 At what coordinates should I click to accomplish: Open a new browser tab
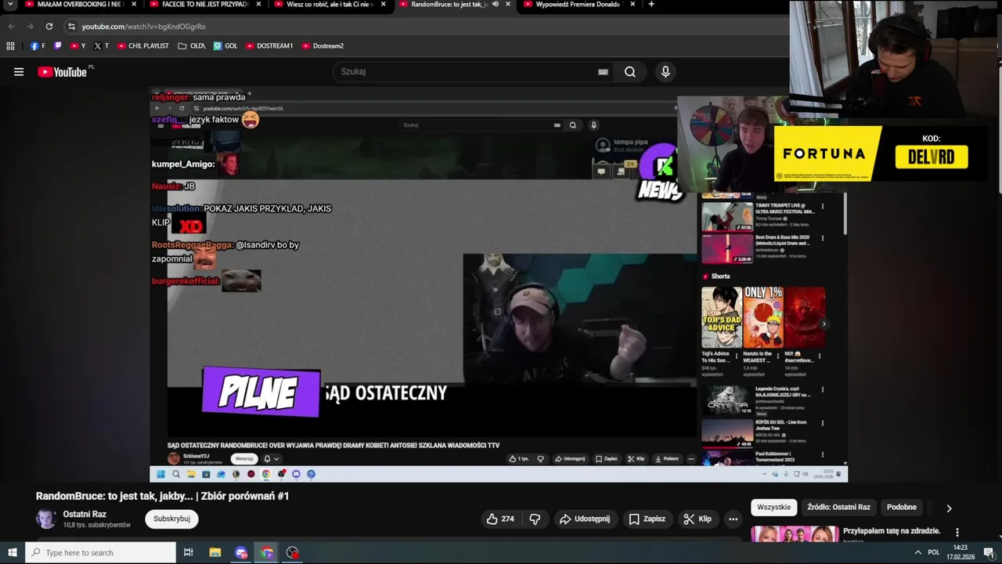pos(651,5)
